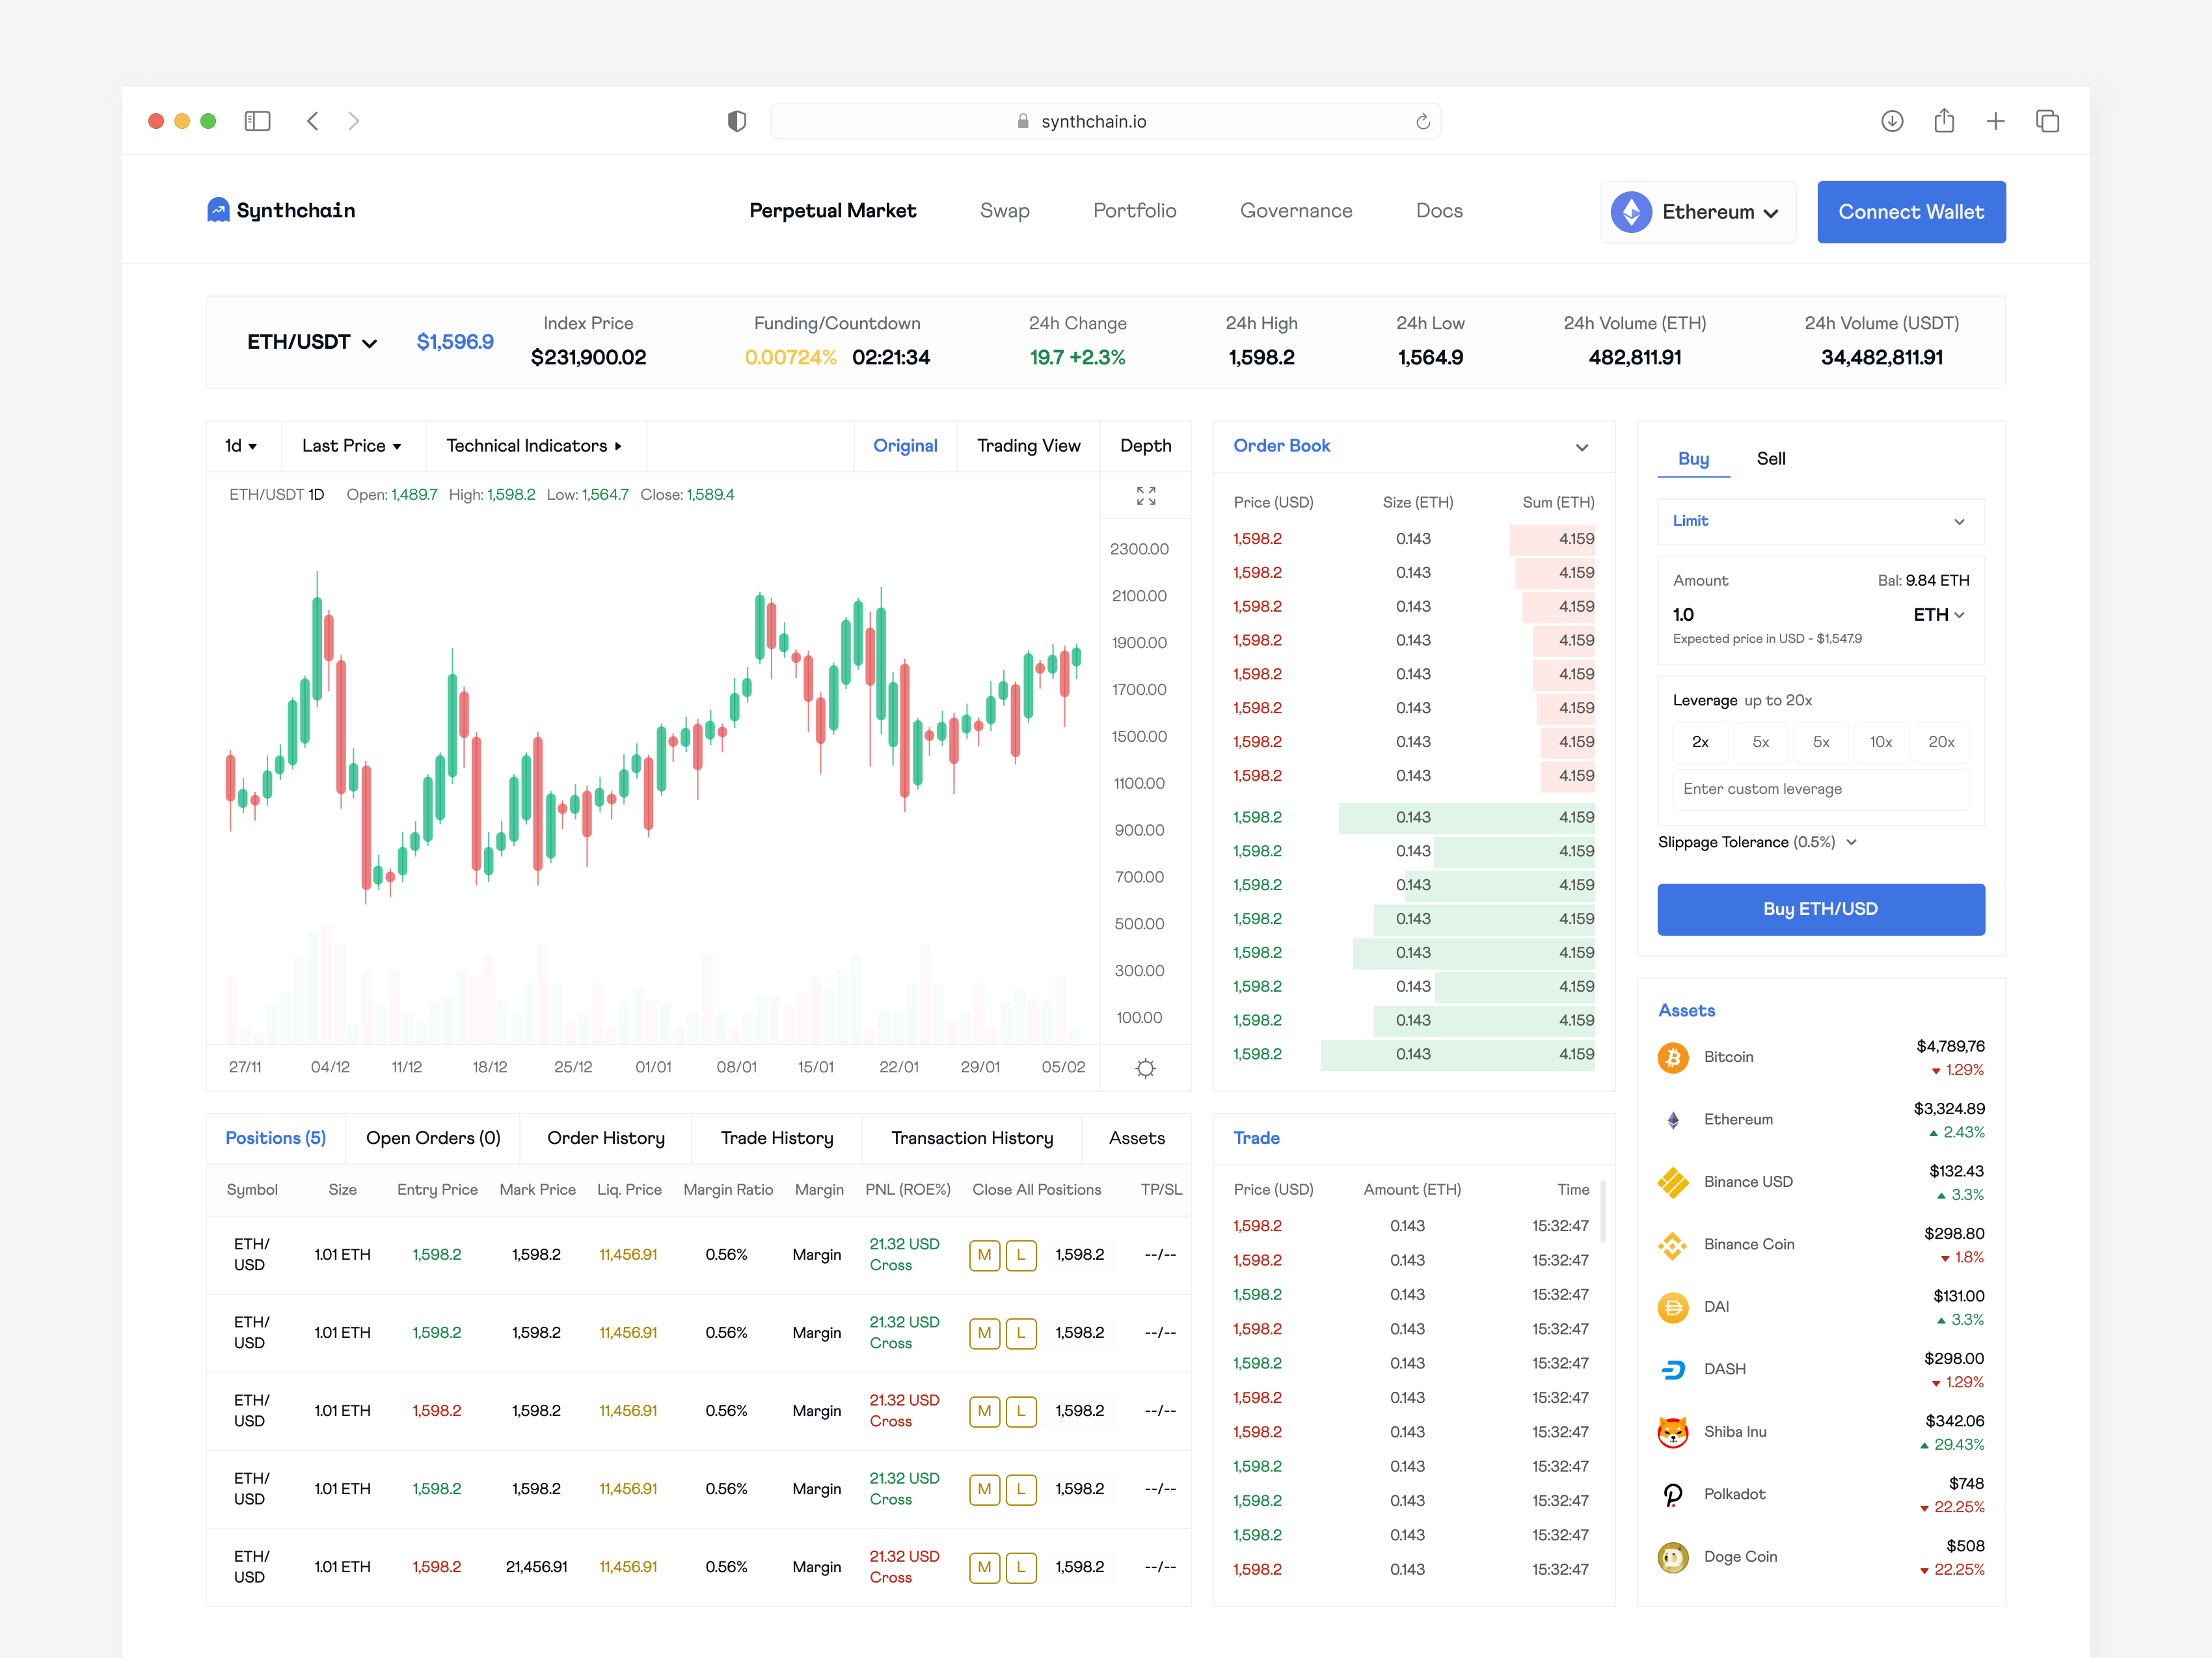Expand the Limit order type dropdown

click(x=1820, y=521)
